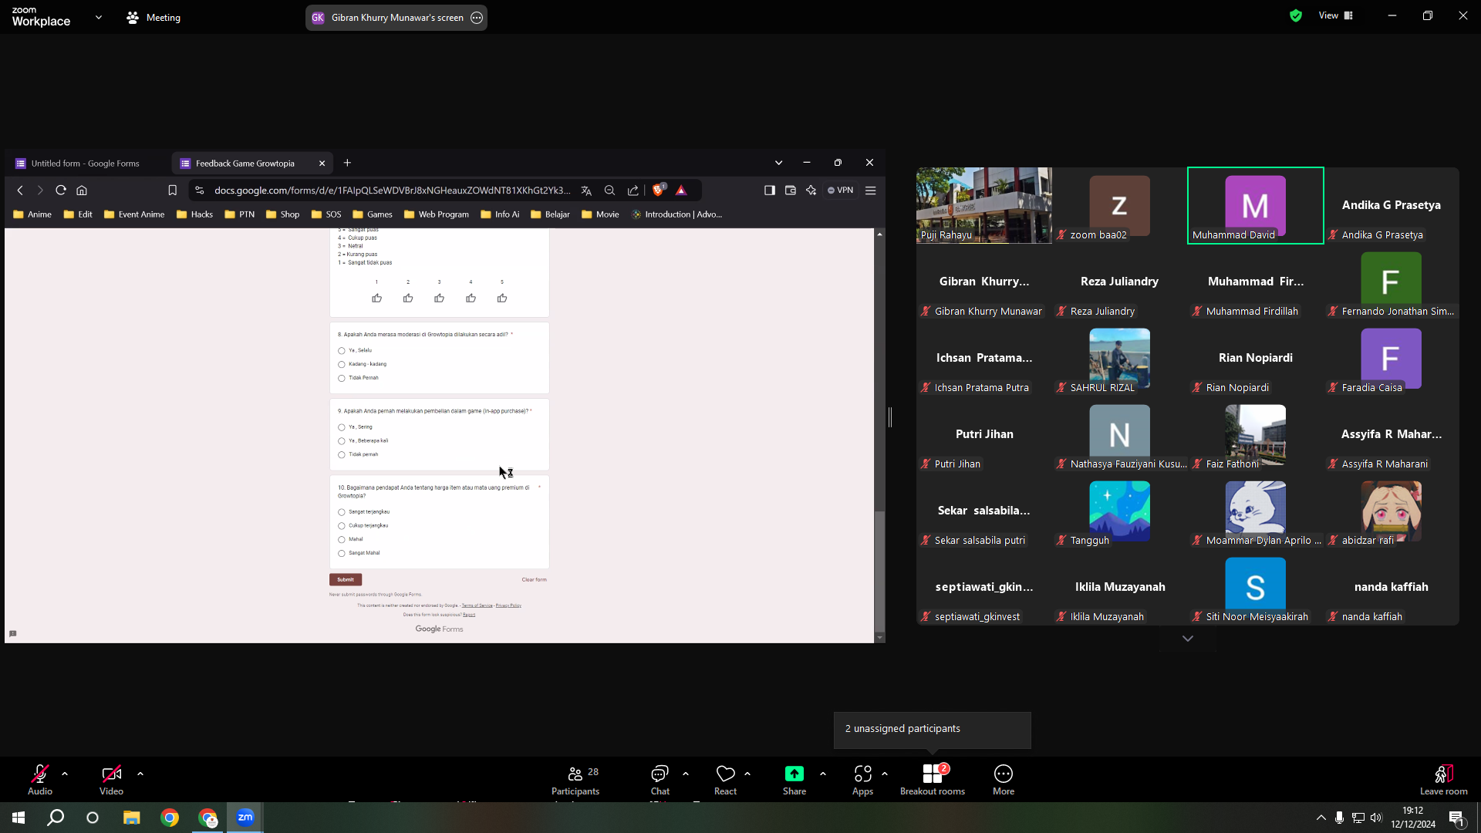Go to the browser home page
Image resolution: width=1481 pixels, height=833 pixels.
tap(82, 191)
